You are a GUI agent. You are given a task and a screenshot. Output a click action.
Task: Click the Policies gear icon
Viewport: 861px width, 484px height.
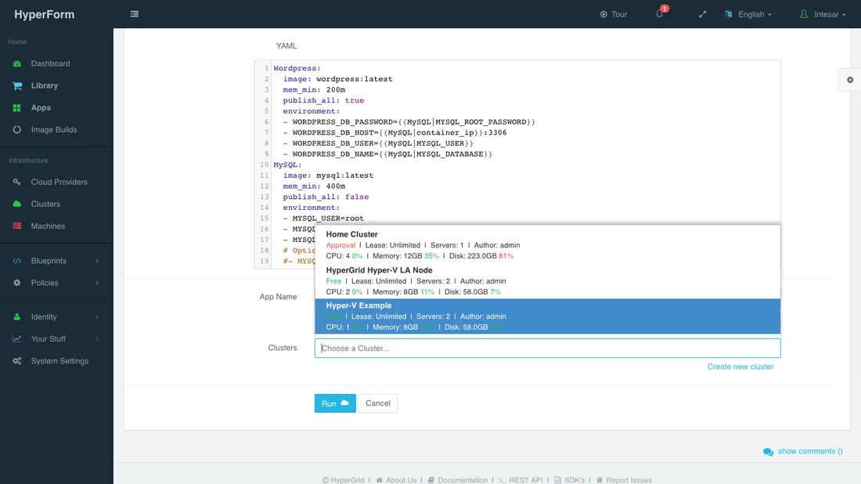point(17,283)
